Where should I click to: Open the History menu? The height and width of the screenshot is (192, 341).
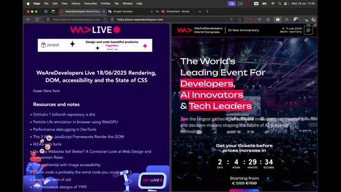(x=76, y=4)
